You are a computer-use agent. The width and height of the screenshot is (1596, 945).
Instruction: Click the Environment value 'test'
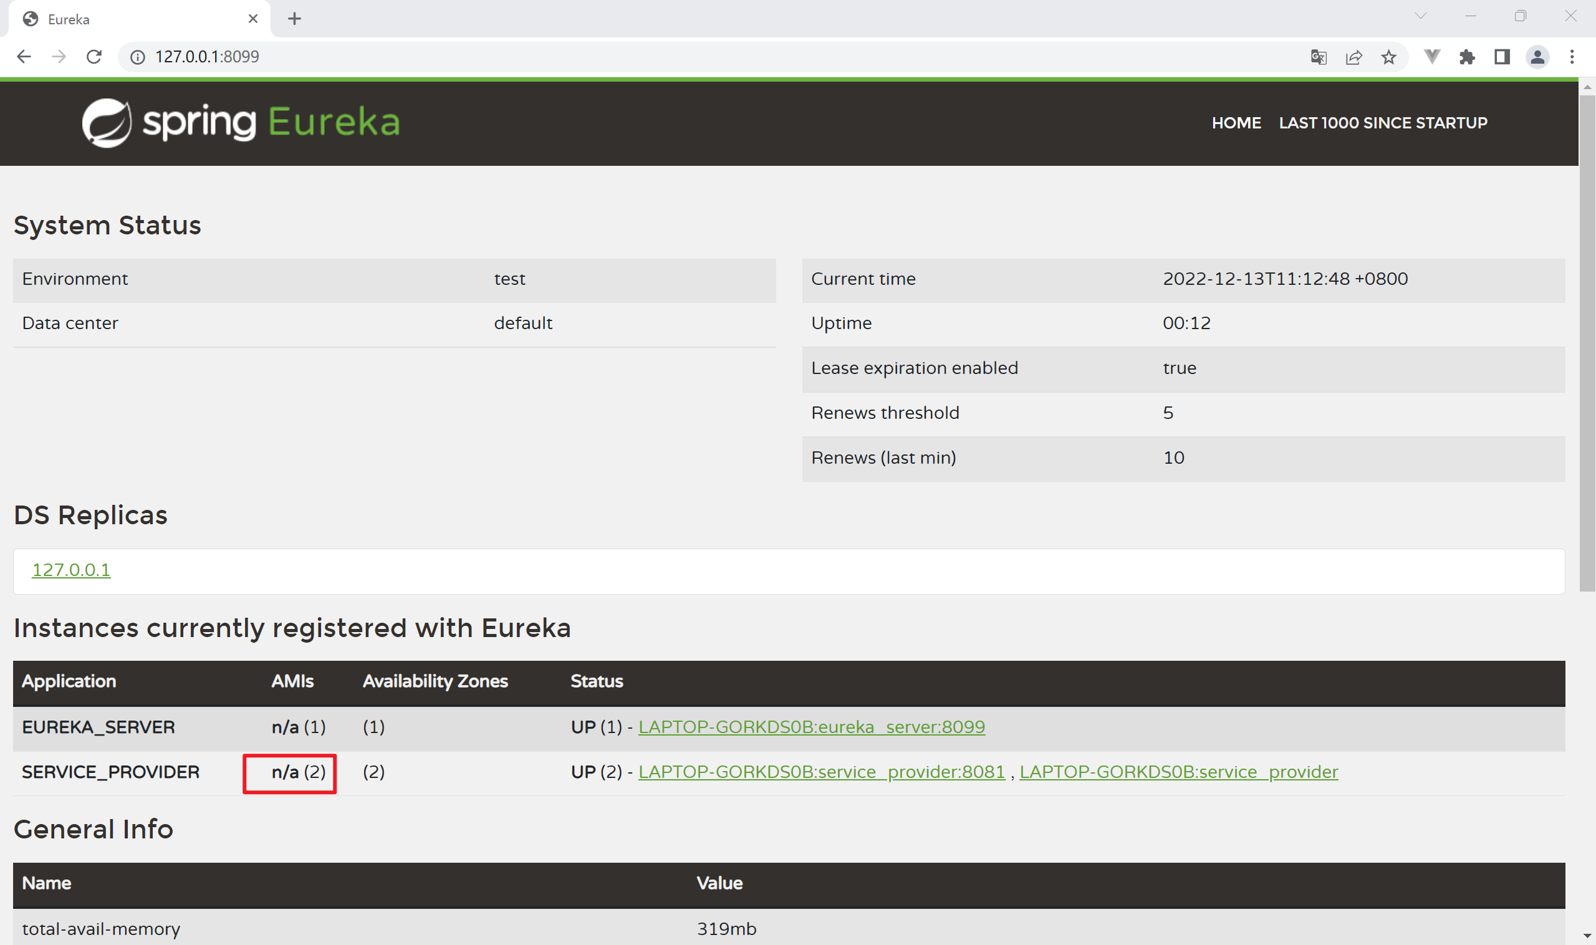tap(509, 279)
